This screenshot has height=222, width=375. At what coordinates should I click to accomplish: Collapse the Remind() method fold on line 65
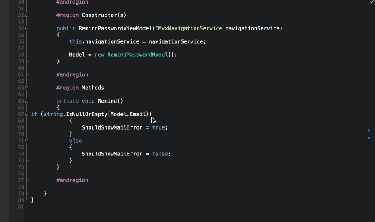tap(27, 101)
